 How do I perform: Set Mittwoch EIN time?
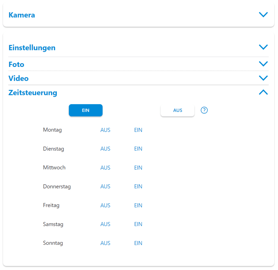(x=138, y=168)
